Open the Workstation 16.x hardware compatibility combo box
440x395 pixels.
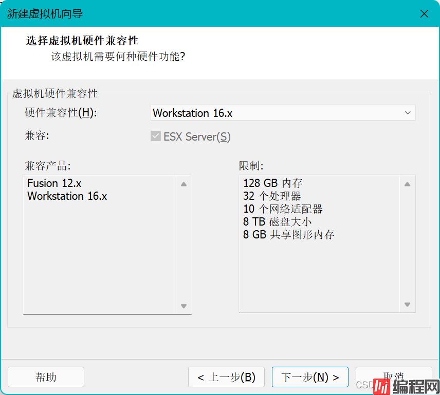pyautogui.click(x=278, y=113)
